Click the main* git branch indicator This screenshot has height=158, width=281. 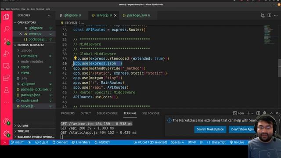[x=17, y=142]
